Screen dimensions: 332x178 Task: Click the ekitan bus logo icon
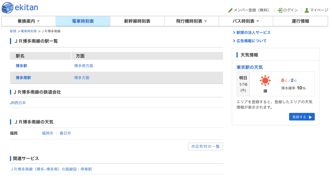coord(8,7)
